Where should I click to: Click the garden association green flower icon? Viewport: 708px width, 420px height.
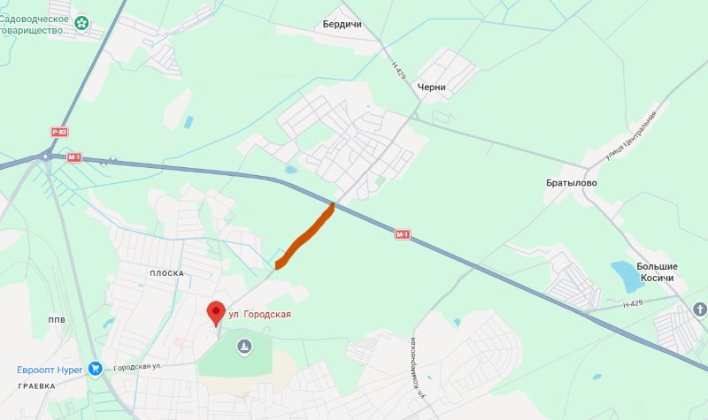pyautogui.click(x=81, y=23)
